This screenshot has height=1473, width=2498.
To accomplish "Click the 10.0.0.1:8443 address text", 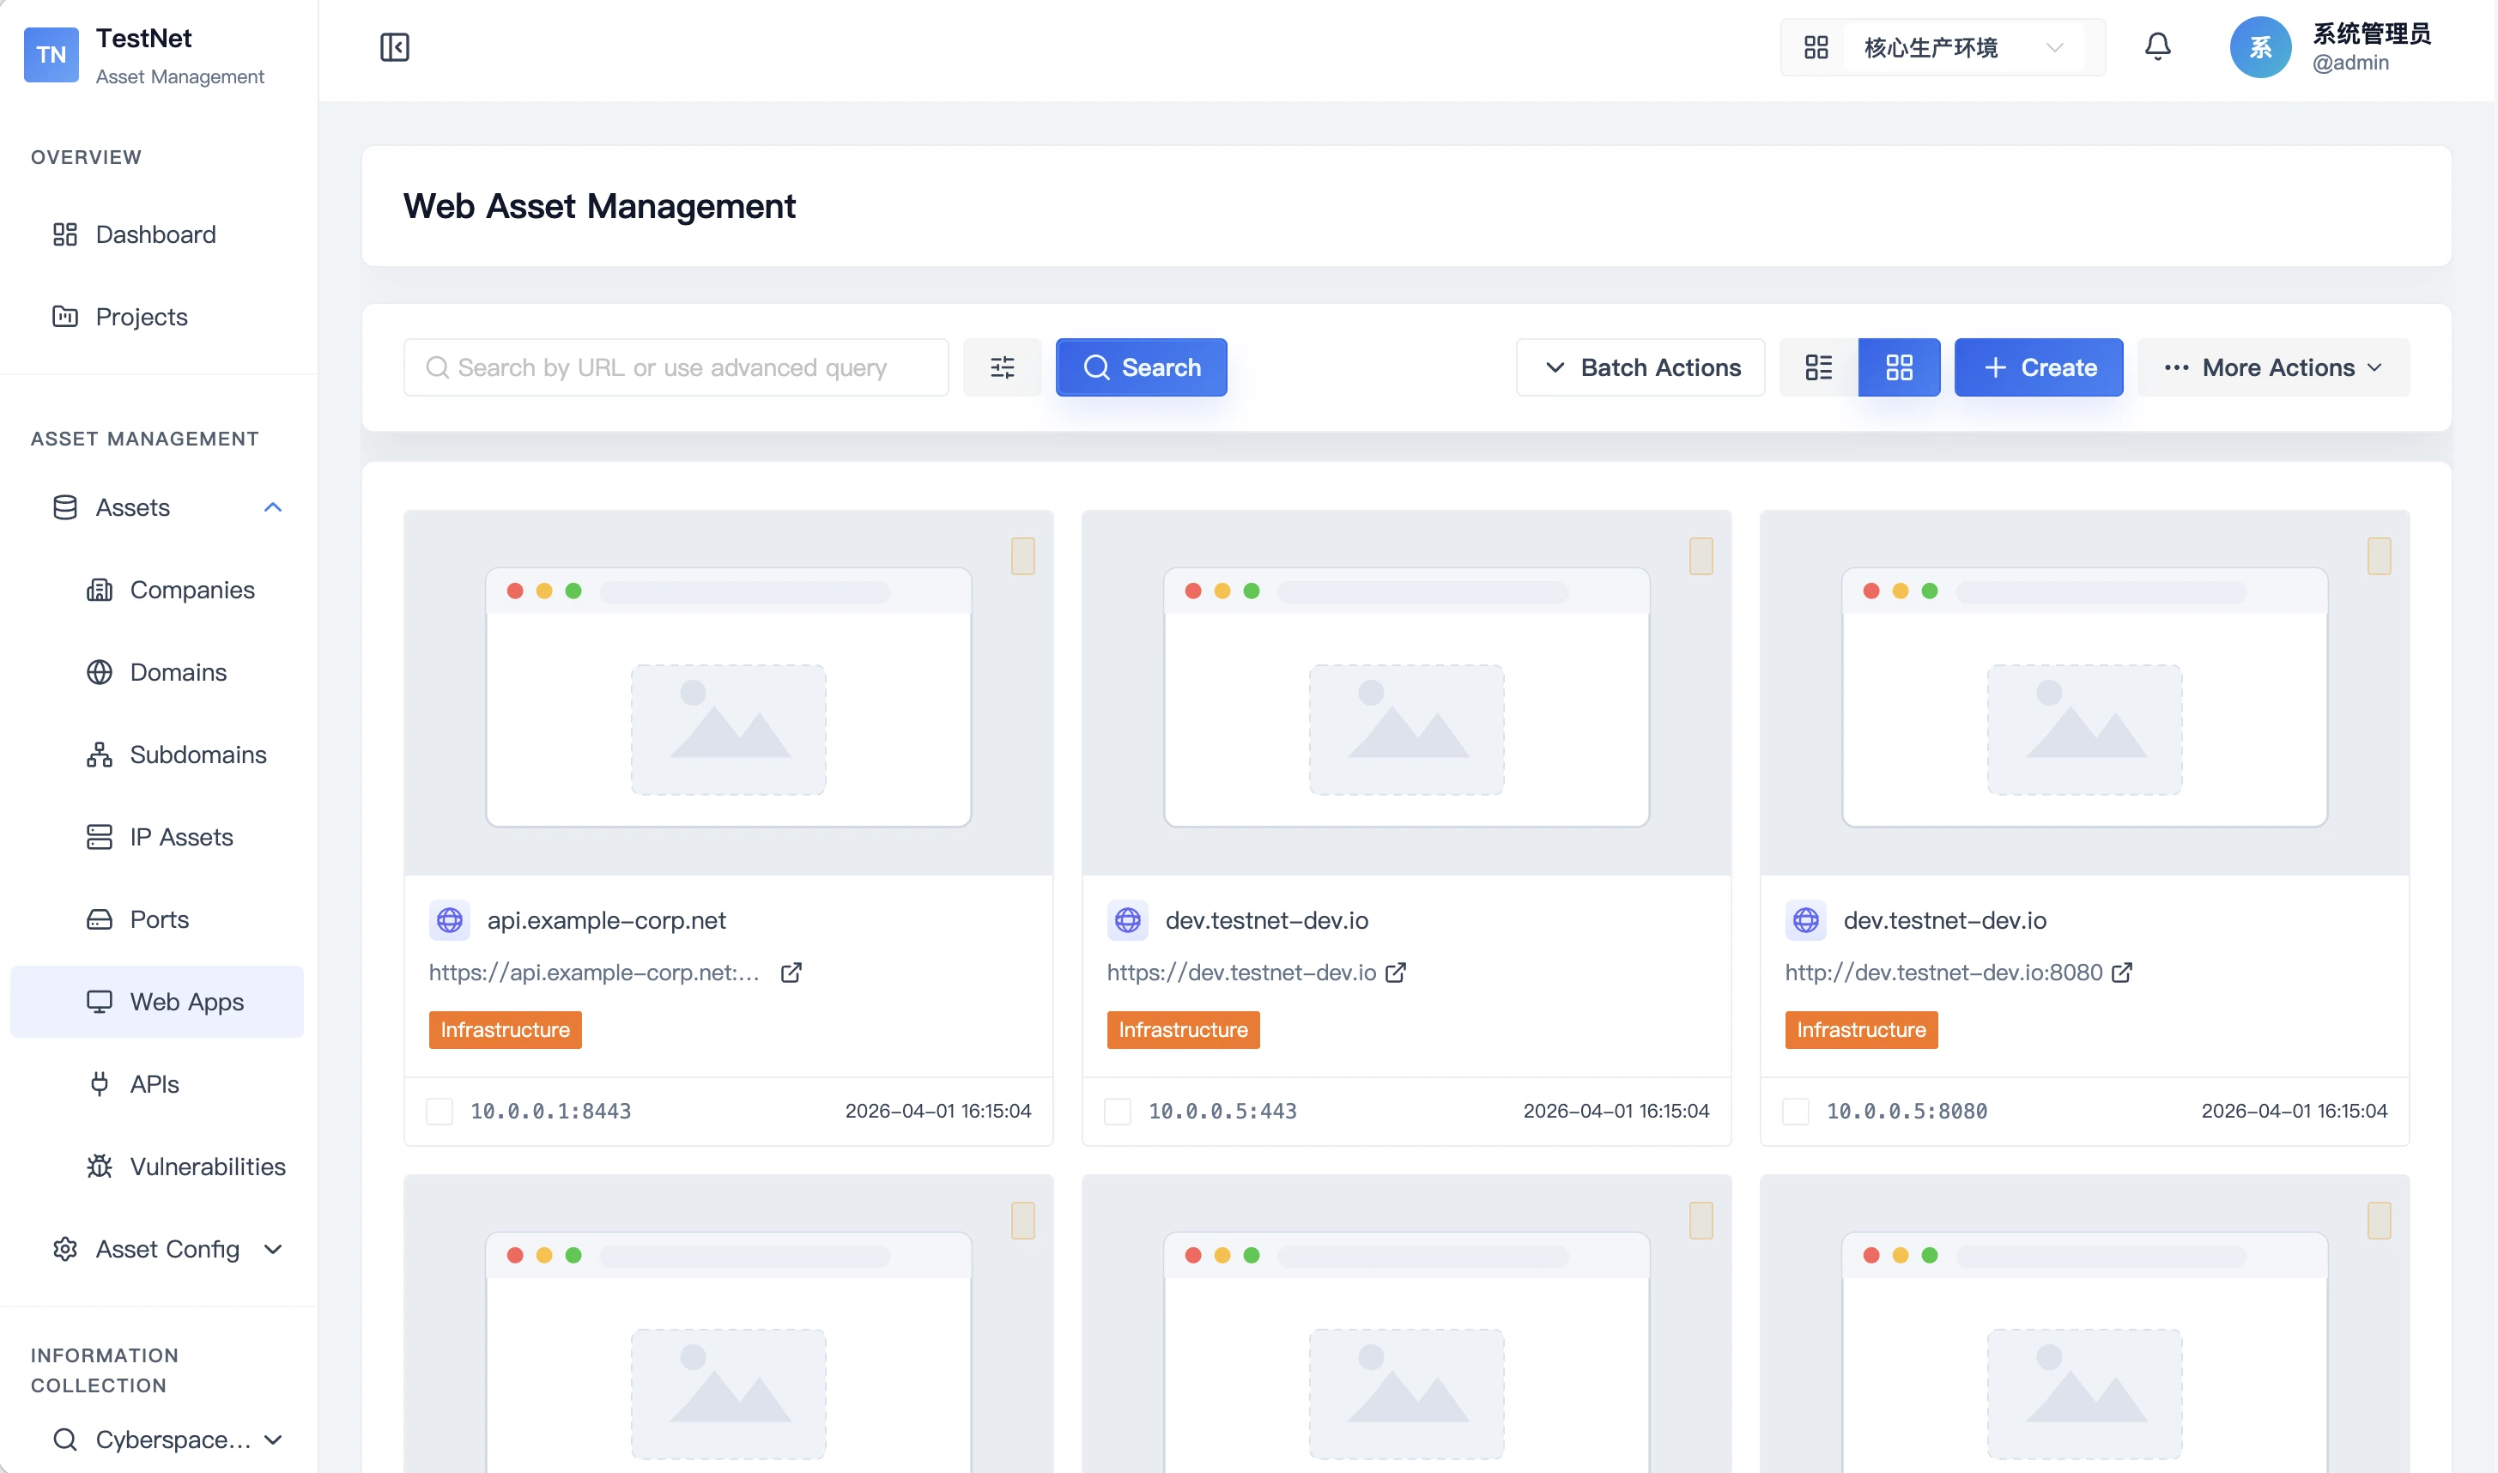I will [551, 1112].
